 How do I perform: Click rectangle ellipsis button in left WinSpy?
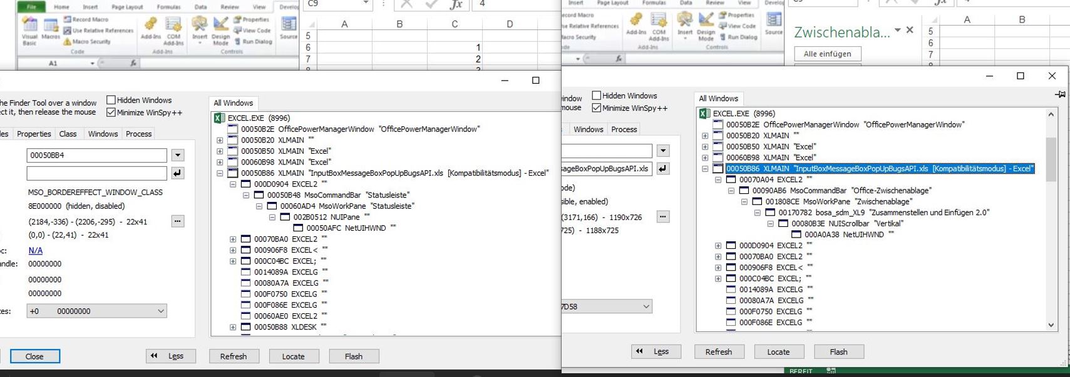tap(178, 221)
